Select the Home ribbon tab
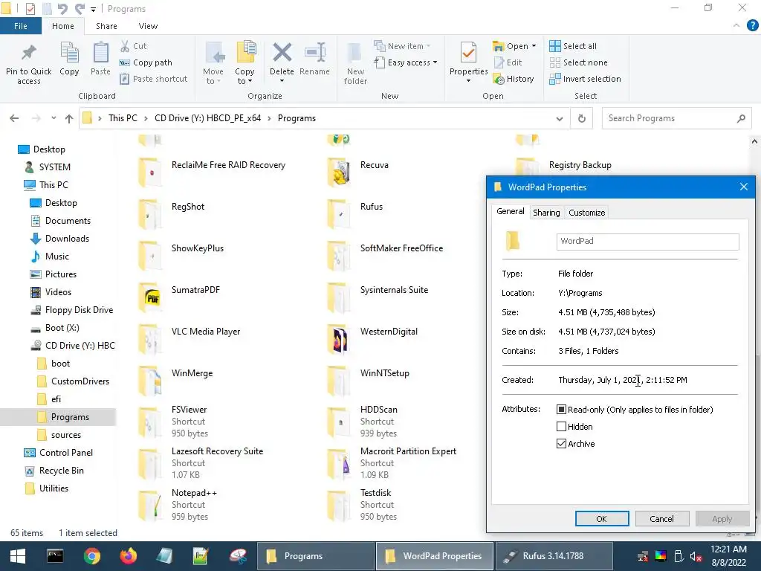The image size is (761, 571). 63,26
